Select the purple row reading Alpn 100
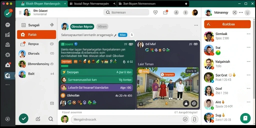Screen dimensions: 256x128 click(97, 88)
